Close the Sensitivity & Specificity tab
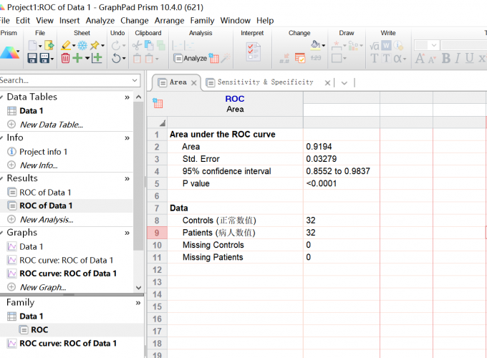Viewport: 487px width, 358px height. [x=327, y=83]
